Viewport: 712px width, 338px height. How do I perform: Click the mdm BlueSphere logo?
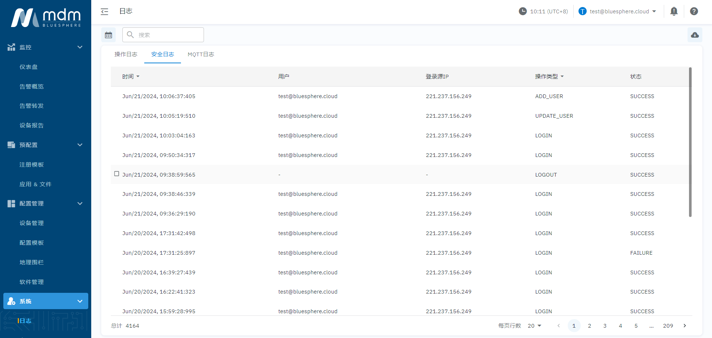click(x=46, y=17)
